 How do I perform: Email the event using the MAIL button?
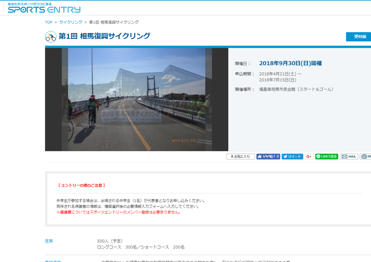pos(349,157)
